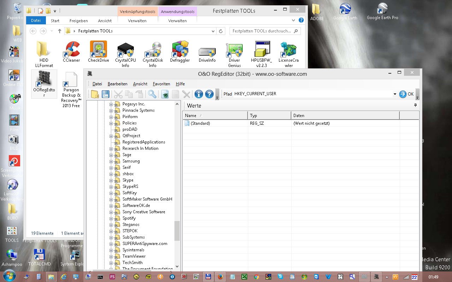Sort by Name column header
452x282 pixels.
215,116
